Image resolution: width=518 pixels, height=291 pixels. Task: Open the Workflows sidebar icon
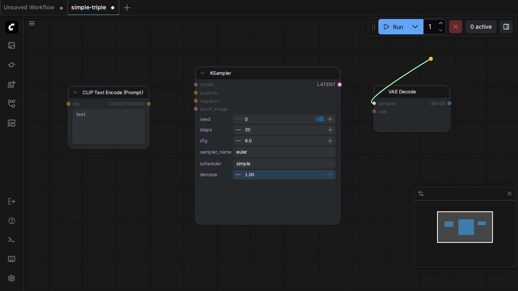click(x=12, y=104)
